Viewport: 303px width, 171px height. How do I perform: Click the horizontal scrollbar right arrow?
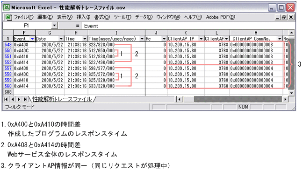(x=285, y=99)
